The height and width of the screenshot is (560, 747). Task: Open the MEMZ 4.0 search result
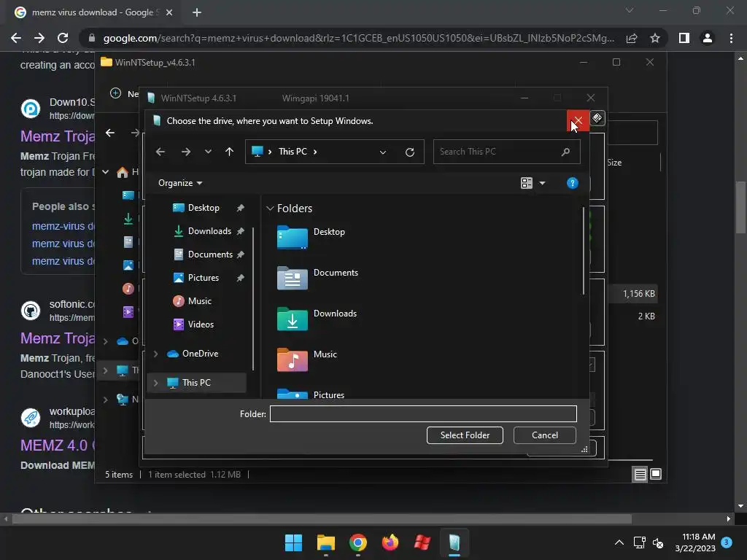coord(57,446)
